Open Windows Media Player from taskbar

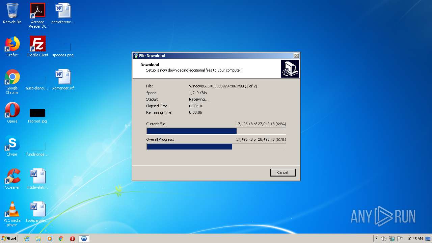click(50, 239)
